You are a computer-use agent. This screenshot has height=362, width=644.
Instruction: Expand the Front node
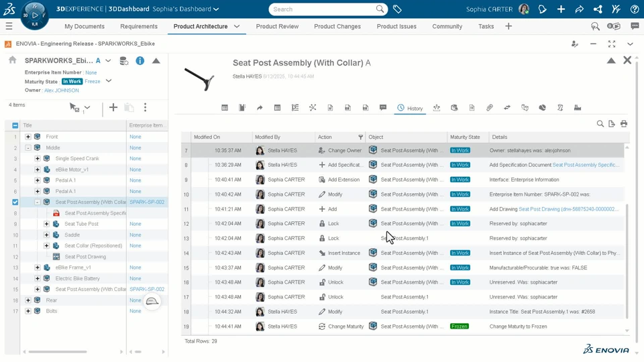coord(28,137)
